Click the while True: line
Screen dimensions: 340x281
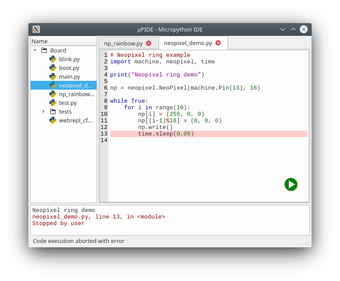coord(129,101)
